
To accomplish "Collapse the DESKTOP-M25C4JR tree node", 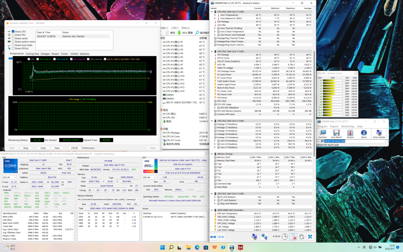I will (x=318, y=141).
